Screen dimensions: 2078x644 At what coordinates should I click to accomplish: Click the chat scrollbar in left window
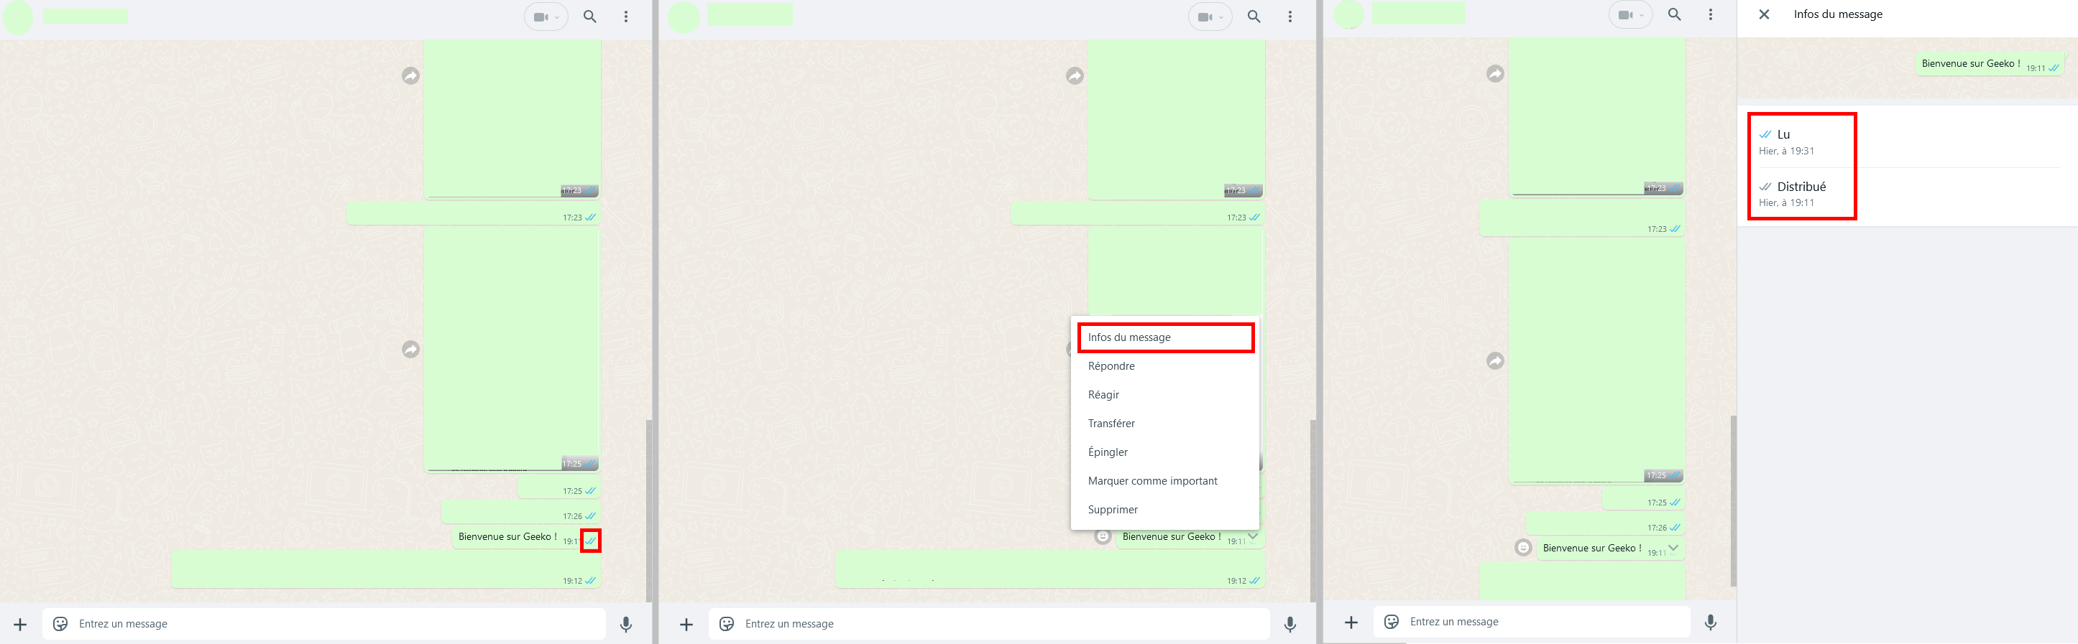(x=648, y=510)
